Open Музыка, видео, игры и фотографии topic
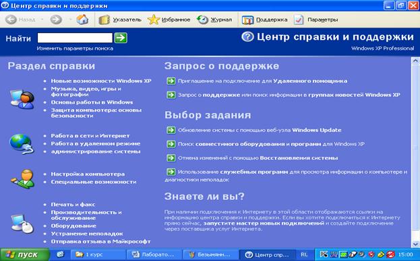The image size is (420, 261). click(86, 91)
